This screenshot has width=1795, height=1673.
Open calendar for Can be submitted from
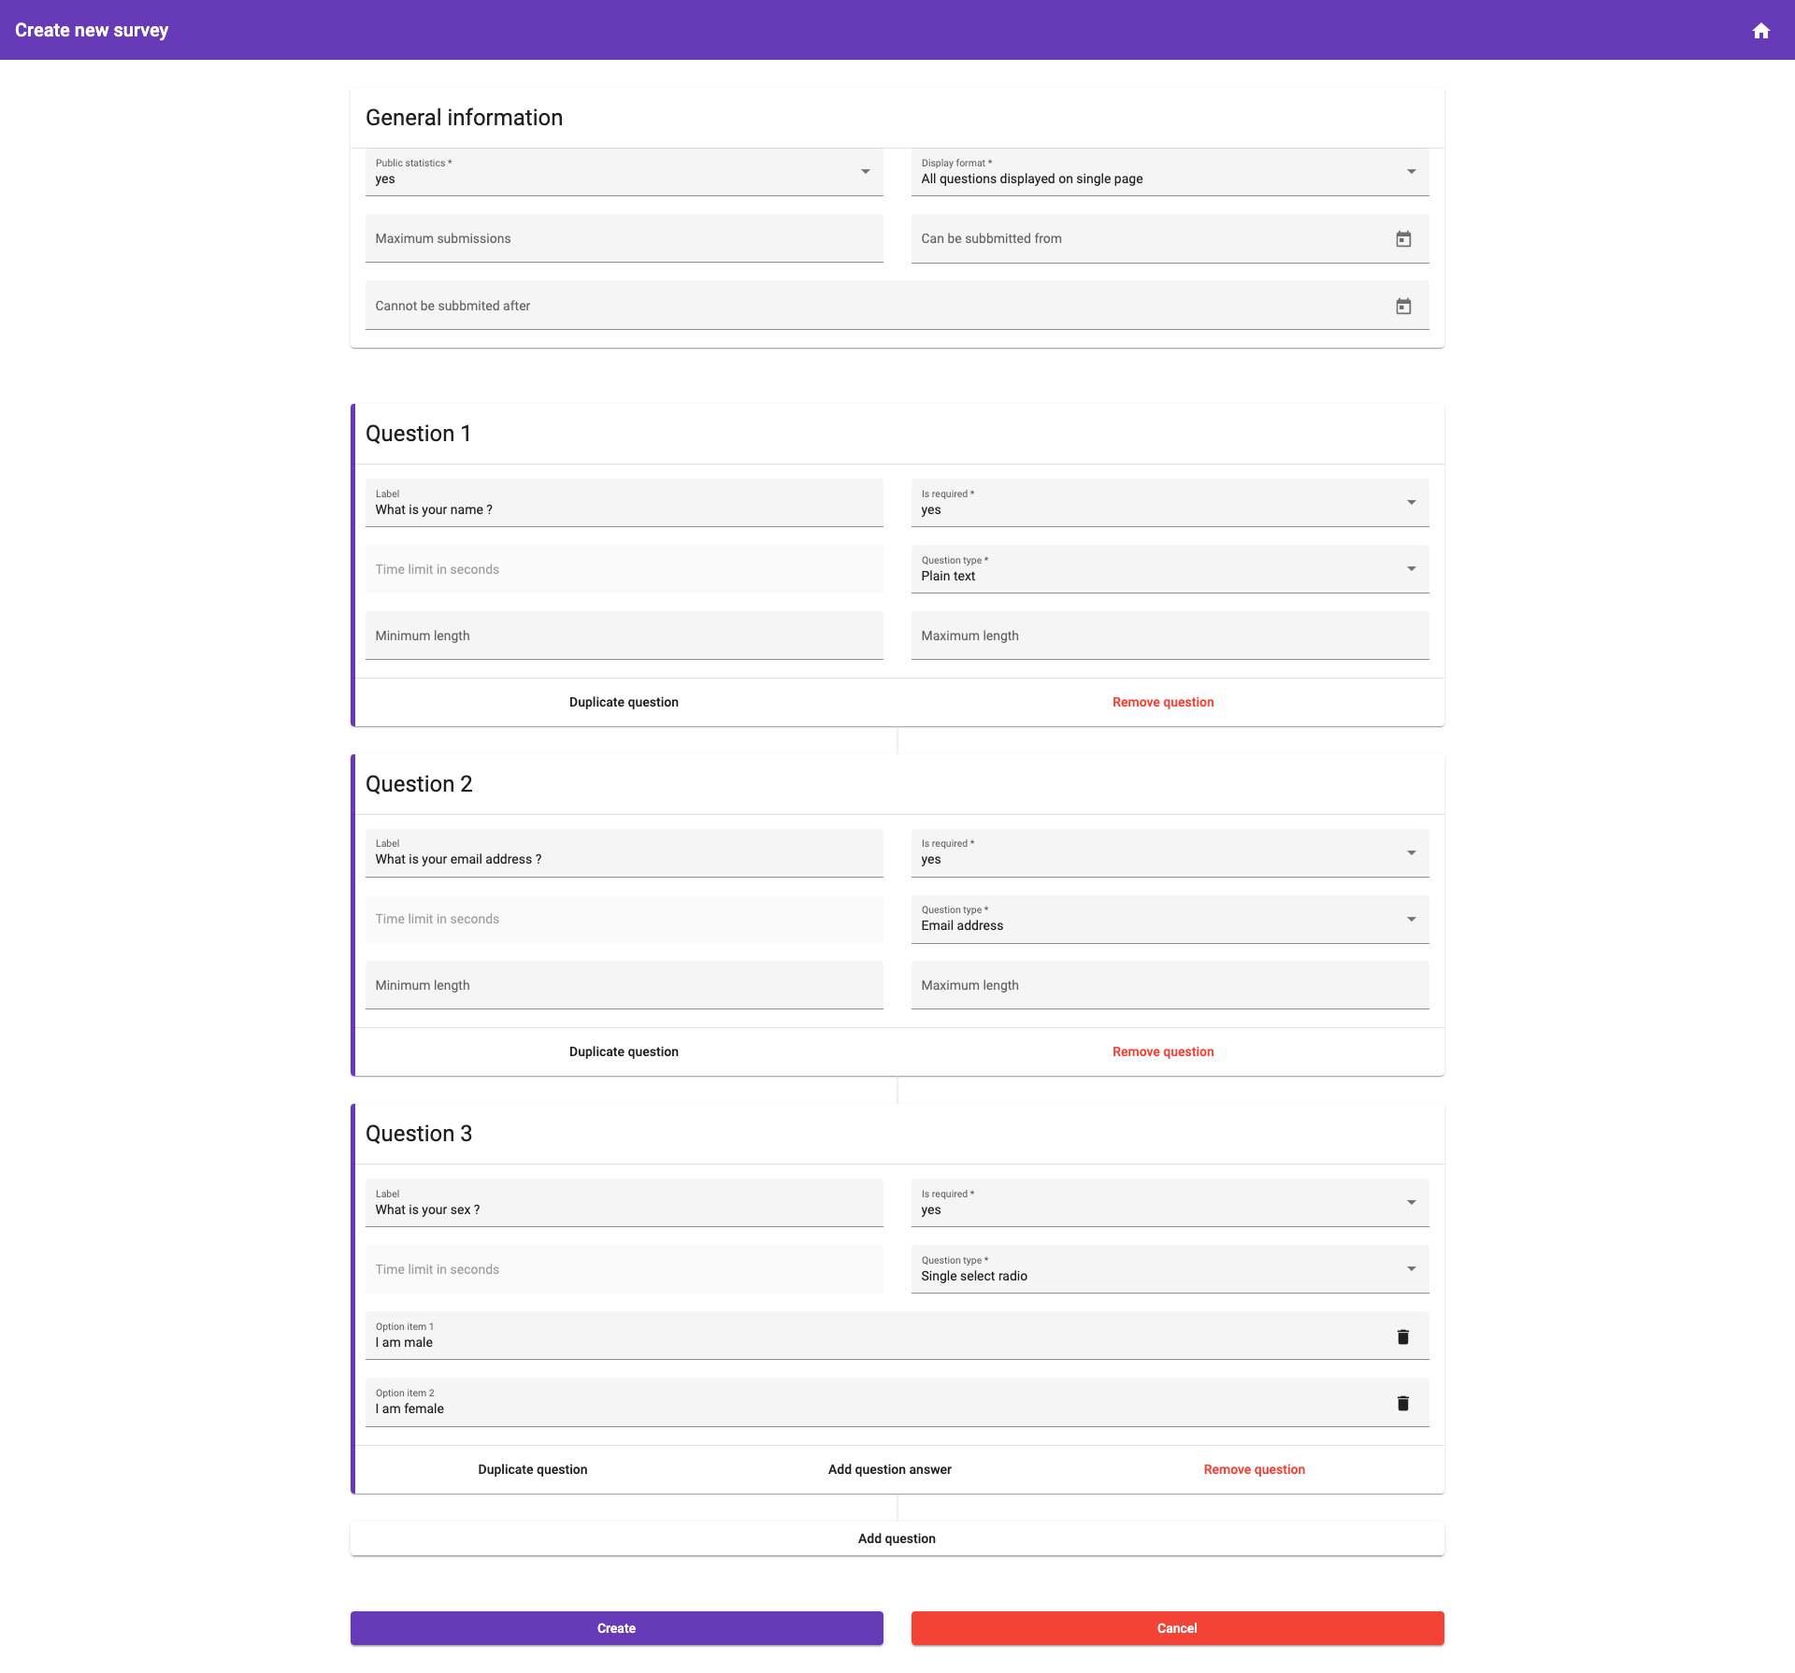click(x=1403, y=239)
